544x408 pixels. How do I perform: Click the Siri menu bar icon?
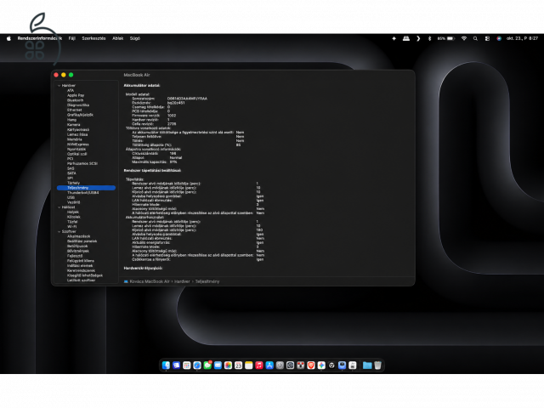pos(499,38)
